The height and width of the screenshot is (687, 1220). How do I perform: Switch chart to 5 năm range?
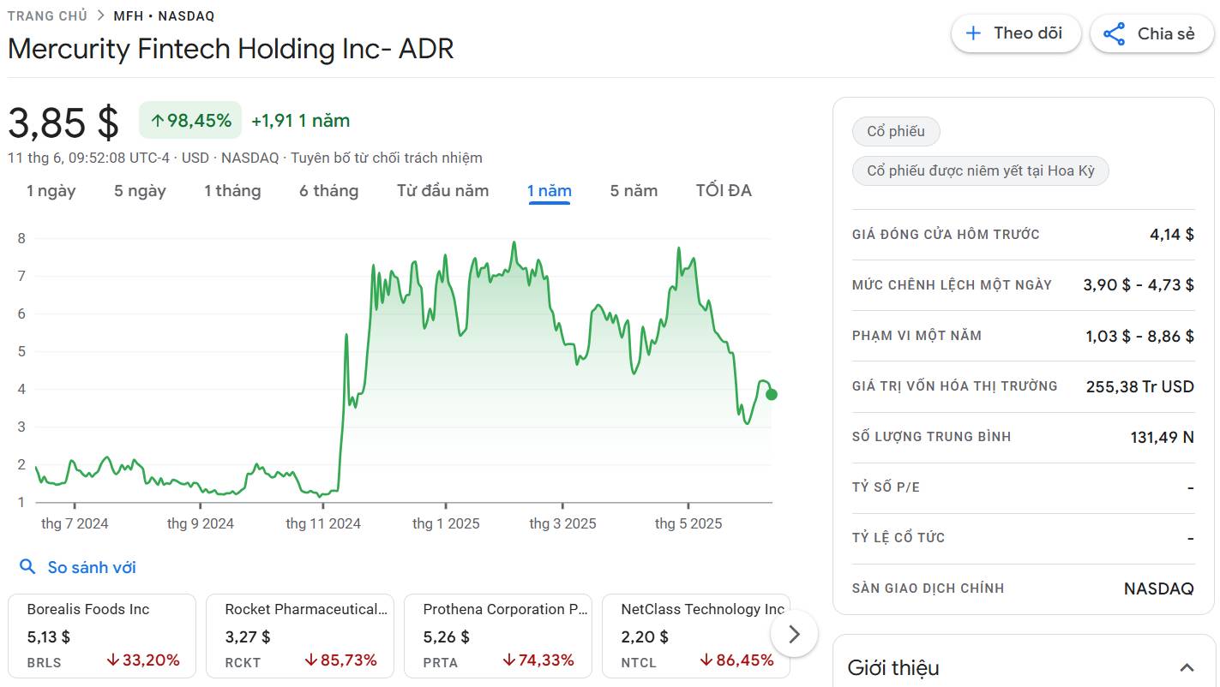tap(634, 191)
